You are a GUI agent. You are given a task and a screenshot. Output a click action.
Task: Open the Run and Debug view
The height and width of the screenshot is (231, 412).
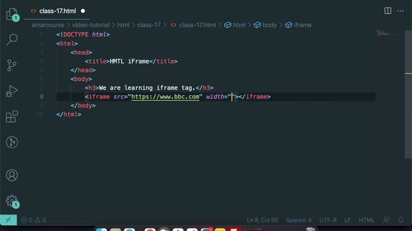12,91
